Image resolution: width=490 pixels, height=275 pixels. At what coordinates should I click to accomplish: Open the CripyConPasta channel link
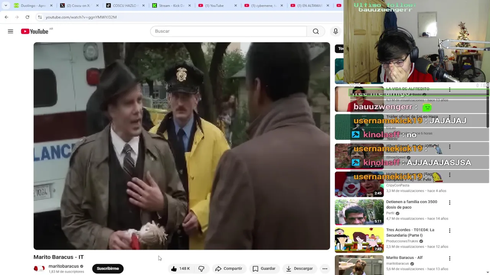[x=397, y=185]
